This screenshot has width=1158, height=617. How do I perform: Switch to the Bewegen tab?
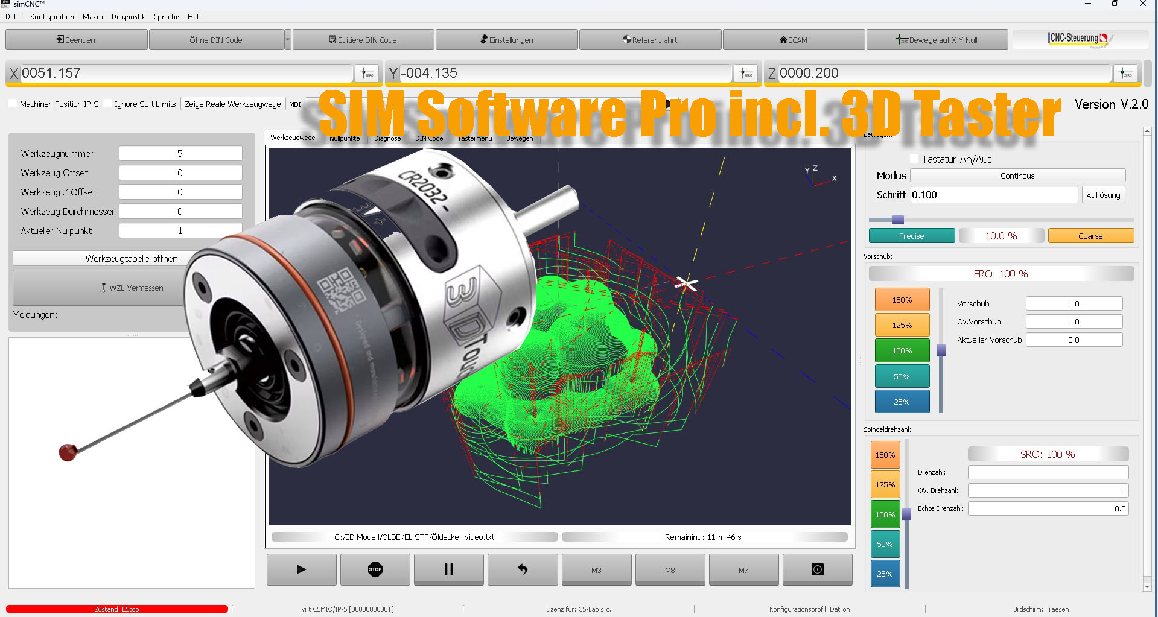pyautogui.click(x=520, y=138)
